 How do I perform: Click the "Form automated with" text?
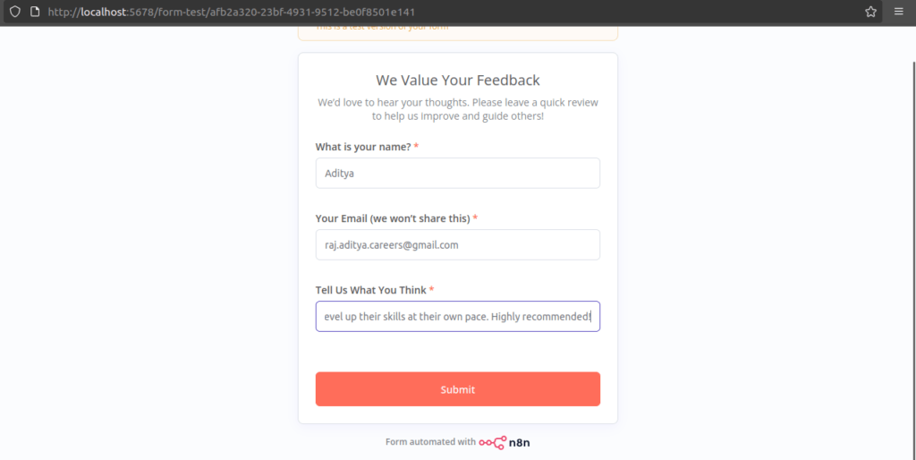[430, 442]
